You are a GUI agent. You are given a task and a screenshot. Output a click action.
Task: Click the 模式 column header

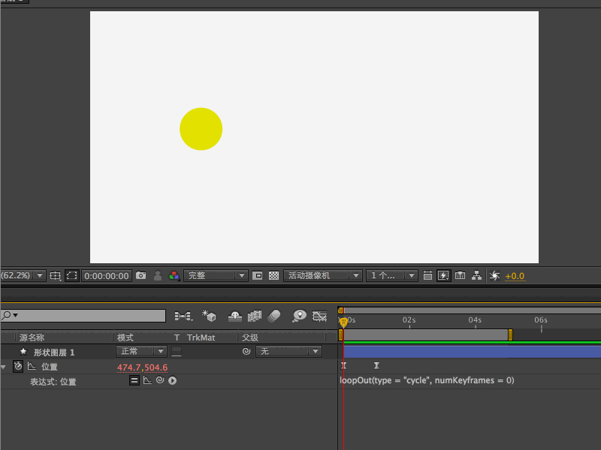(x=125, y=337)
